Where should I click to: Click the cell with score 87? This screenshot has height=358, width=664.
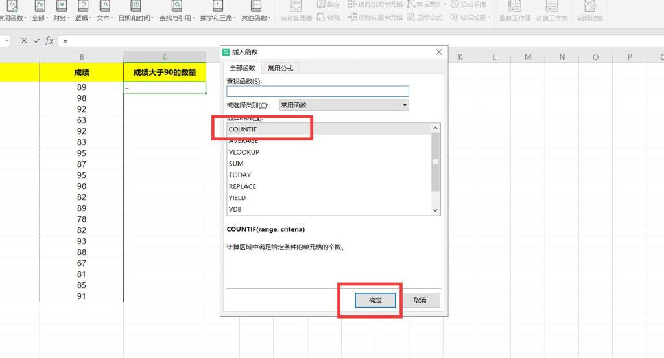coord(82,164)
